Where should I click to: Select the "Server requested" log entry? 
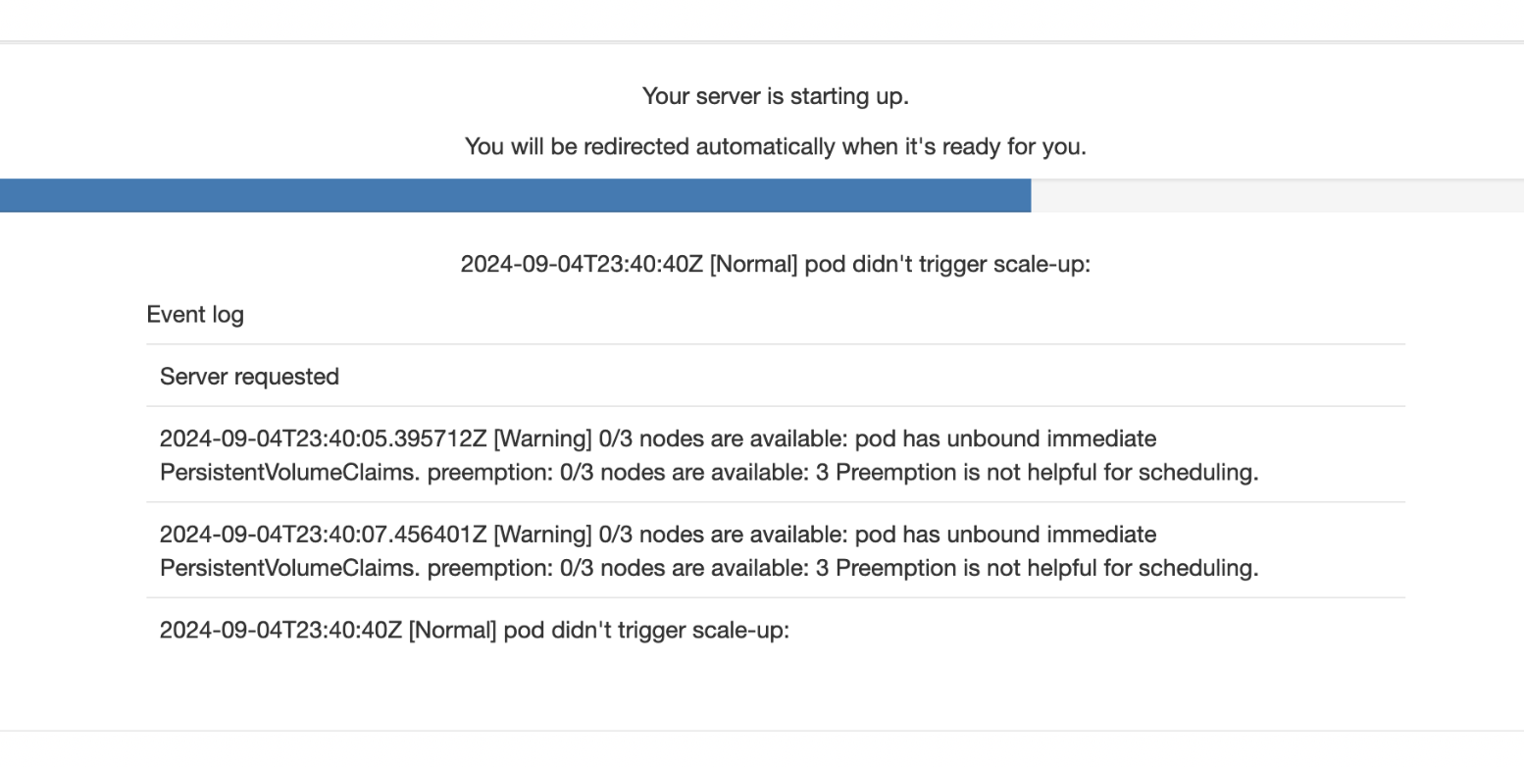[x=249, y=377]
